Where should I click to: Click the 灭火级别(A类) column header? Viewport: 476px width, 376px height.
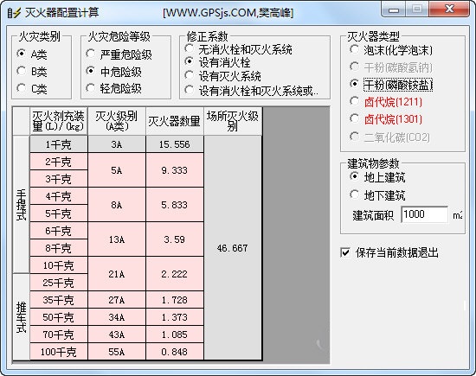[117, 121]
